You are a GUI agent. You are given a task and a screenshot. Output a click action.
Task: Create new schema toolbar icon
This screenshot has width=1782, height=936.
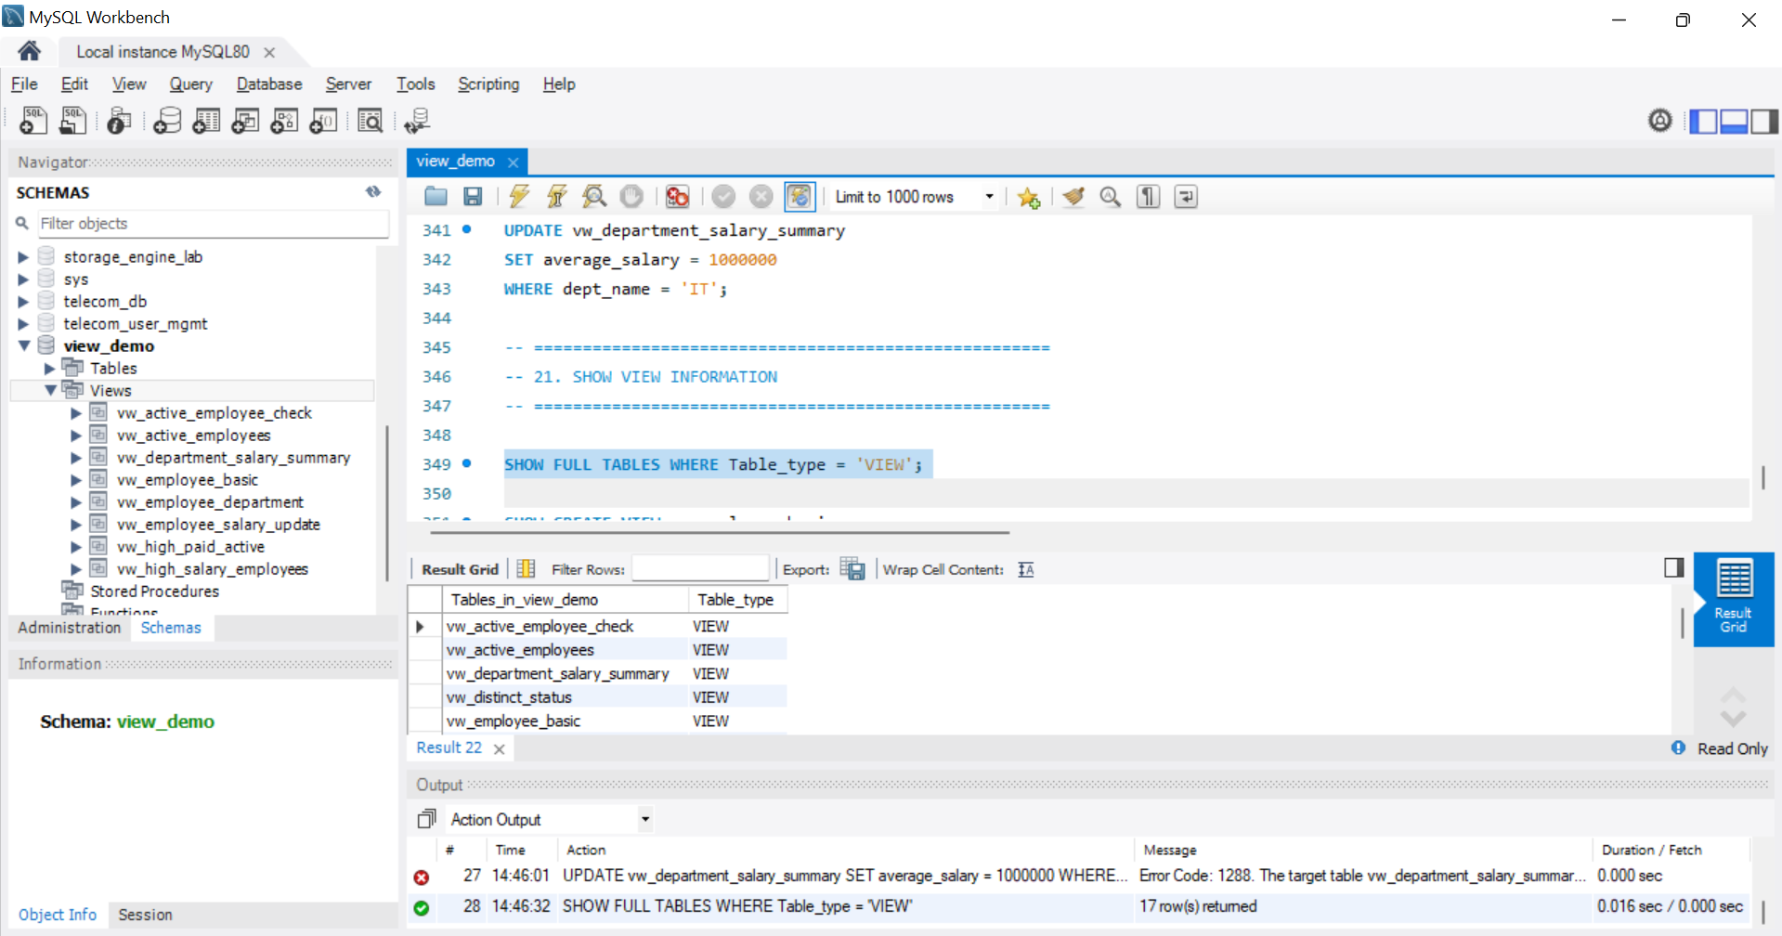[x=167, y=120]
